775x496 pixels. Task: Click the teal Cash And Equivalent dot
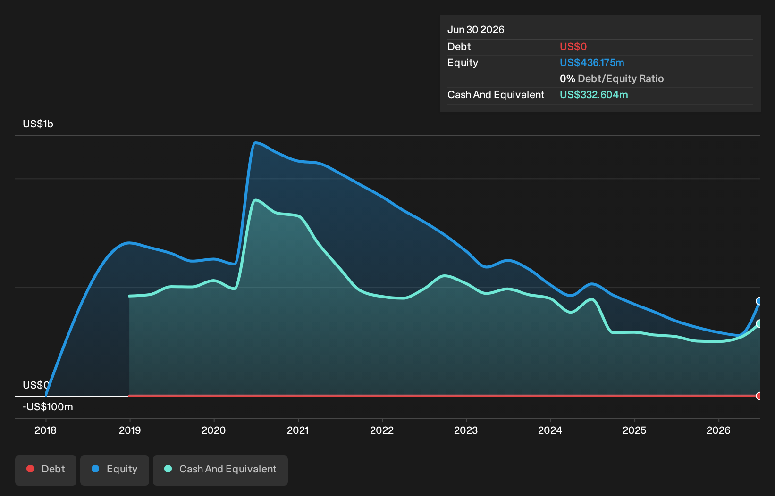pos(168,469)
